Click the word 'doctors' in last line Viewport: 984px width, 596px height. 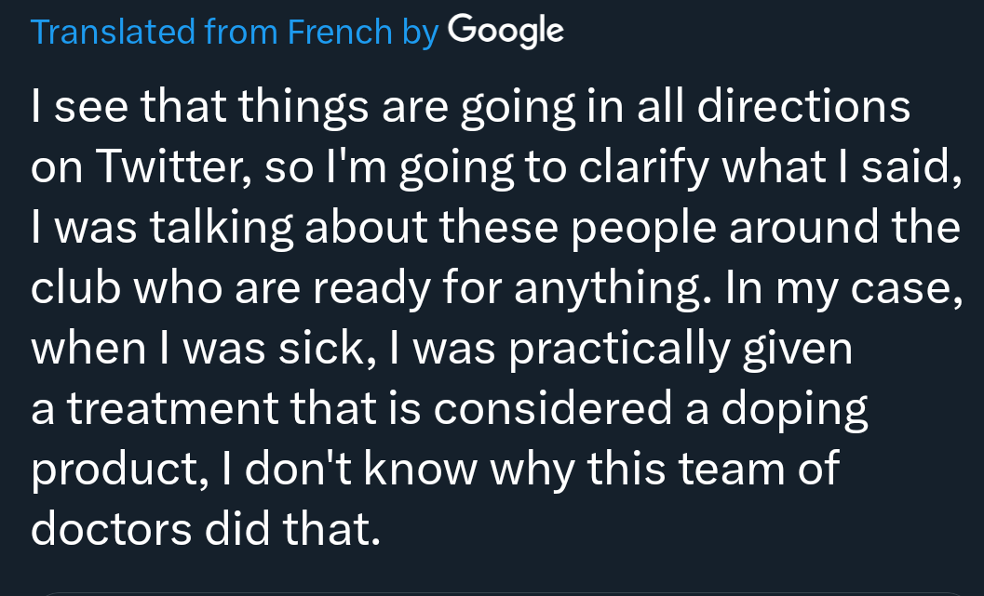pyautogui.click(x=111, y=528)
